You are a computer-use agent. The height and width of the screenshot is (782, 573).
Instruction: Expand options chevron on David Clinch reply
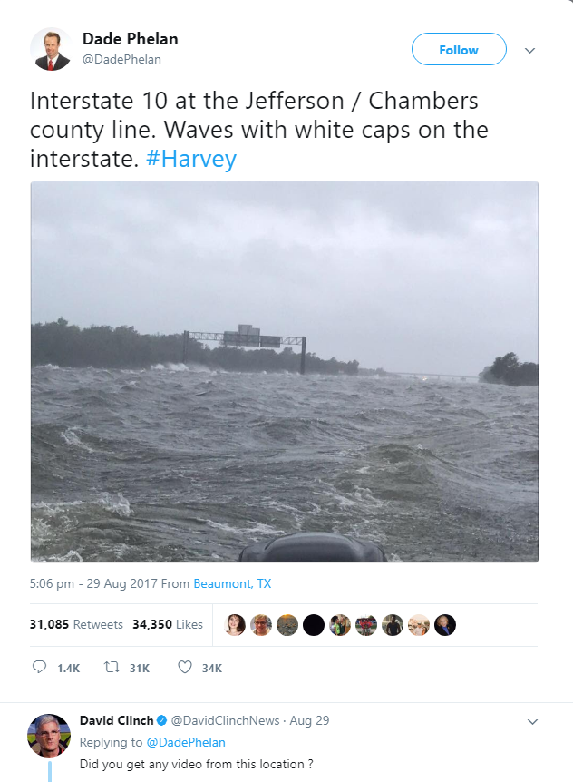coord(532,721)
